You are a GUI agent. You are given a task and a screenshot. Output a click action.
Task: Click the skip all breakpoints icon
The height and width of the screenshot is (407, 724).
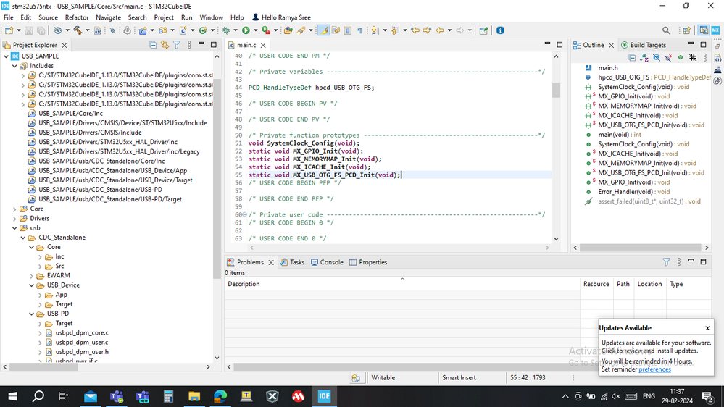pyautogui.click(x=112, y=30)
